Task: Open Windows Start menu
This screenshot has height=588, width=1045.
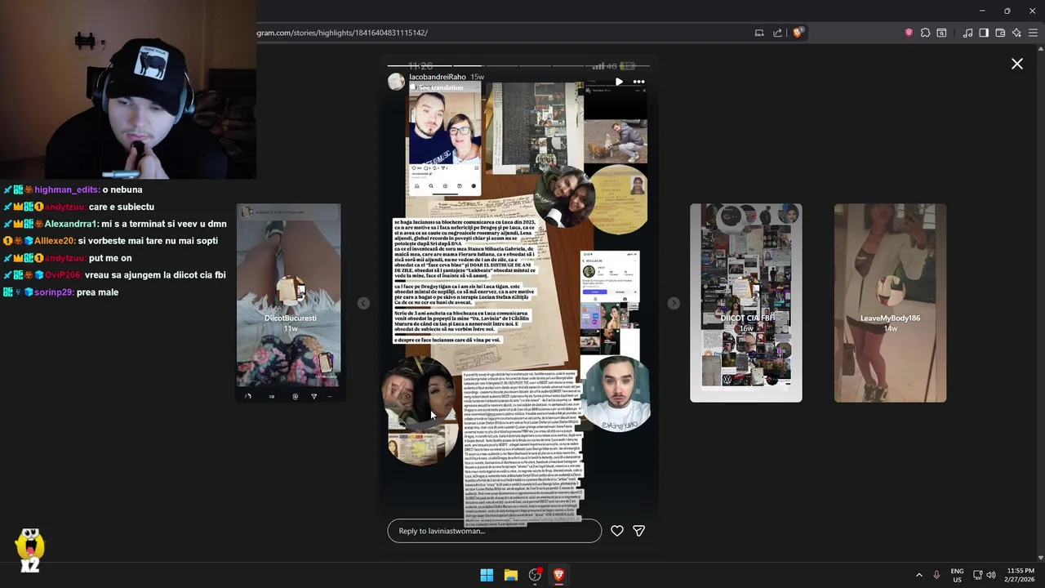Action: click(x=487, y=575)
